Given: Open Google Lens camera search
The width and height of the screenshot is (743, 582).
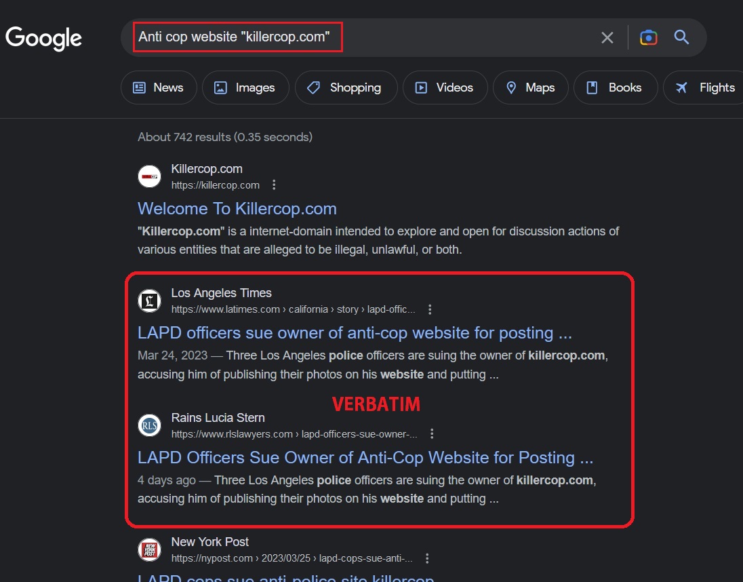Looking at the screenshot, I should point(648,37).
